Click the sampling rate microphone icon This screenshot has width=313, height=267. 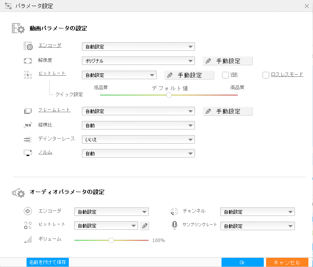(174, 226)
